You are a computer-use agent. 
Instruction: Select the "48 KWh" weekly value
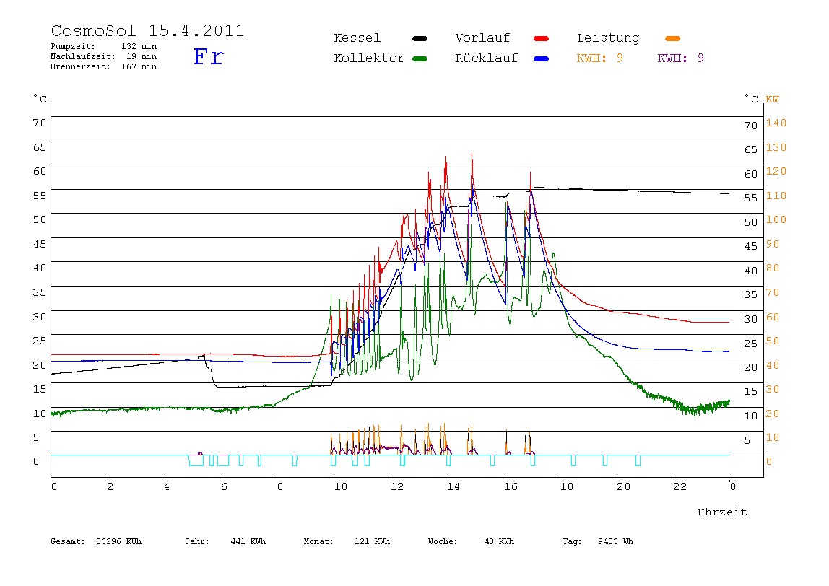pos(499,541)
